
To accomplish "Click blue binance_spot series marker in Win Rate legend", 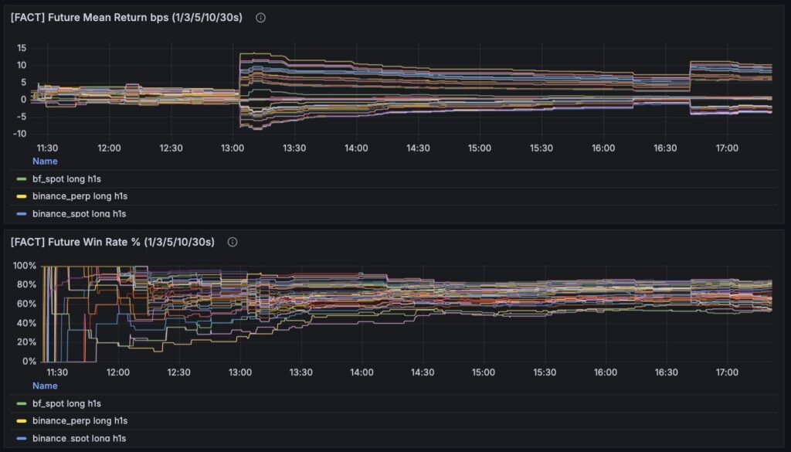I will point(21,438).
